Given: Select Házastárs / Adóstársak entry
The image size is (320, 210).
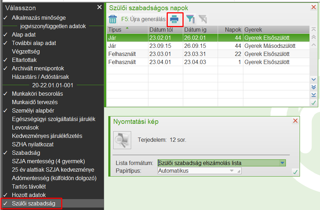Looking at the screenshot, I should (x=40, y=77).
